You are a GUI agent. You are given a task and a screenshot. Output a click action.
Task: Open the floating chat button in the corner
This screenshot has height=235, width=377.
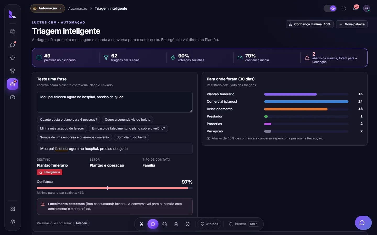click(x=363, y=223)
